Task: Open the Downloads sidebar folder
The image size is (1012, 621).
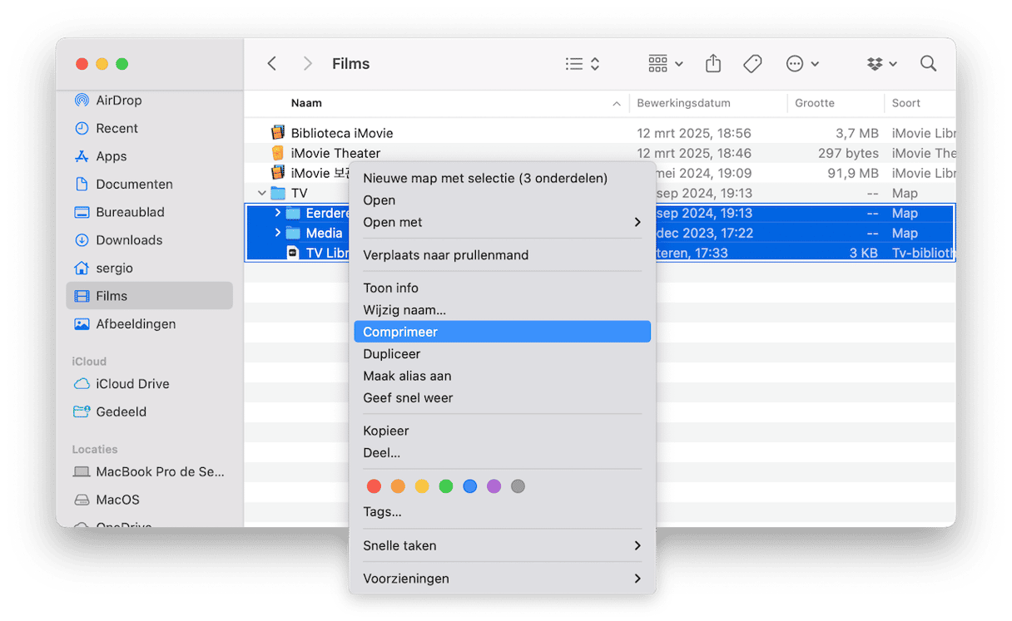Action: (129, 240)
